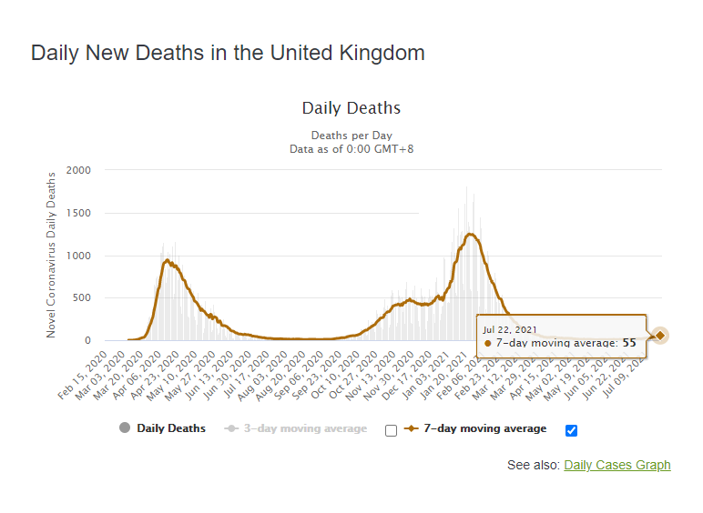Enable the 3-day moving average checkbox

pyautogui.click(x=392, y=430)
